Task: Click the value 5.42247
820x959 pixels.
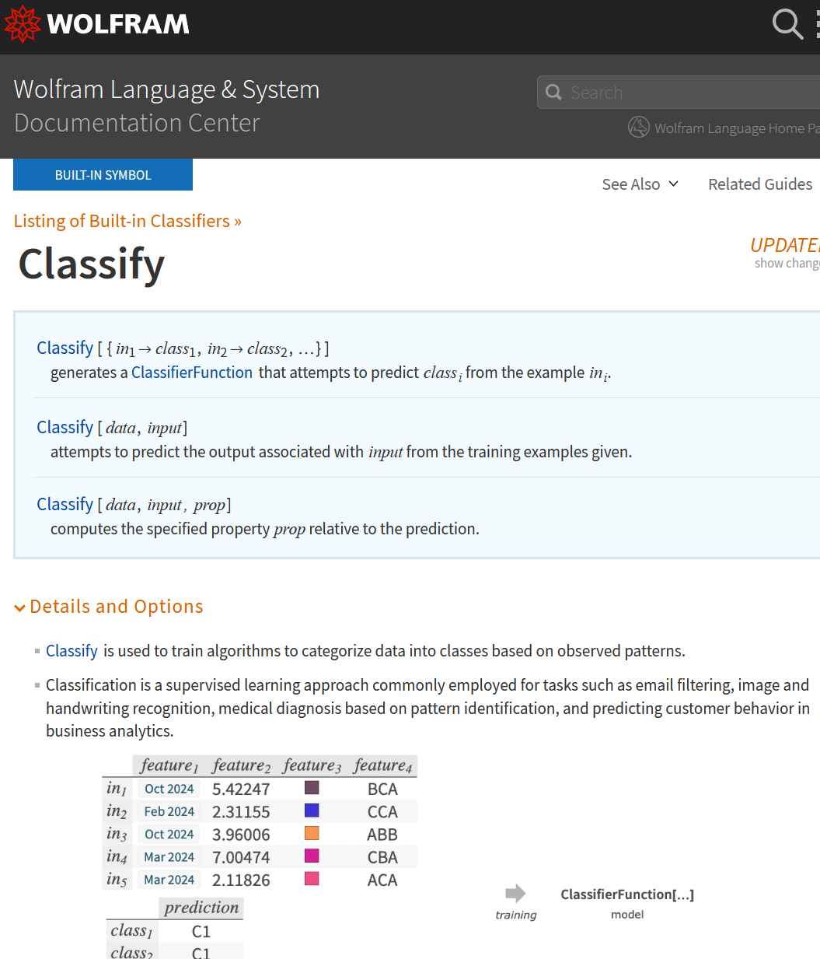Action: 241,789
